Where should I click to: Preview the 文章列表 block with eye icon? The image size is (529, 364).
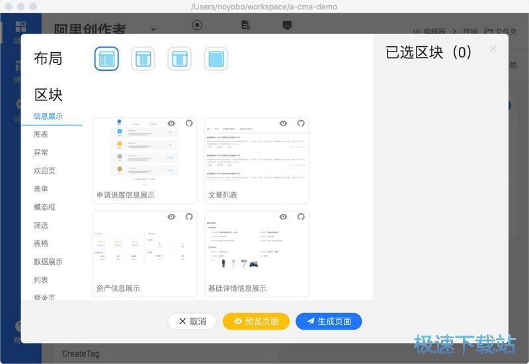point(284,124)
